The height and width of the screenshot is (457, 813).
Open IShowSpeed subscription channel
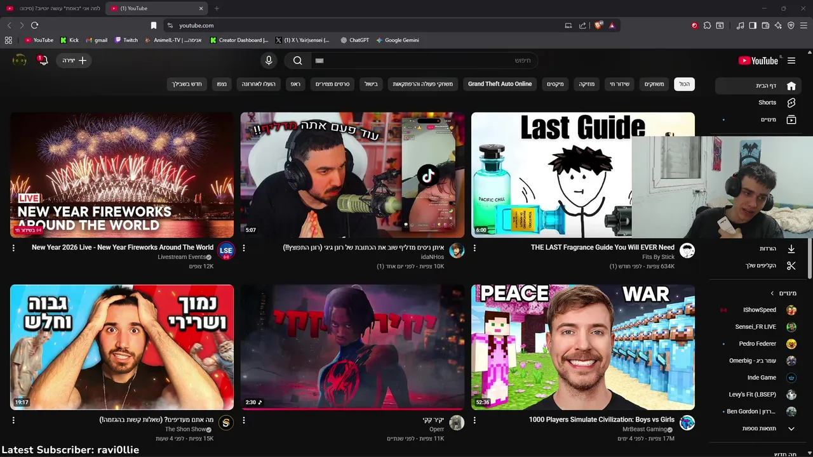click(x=759, y=310)
